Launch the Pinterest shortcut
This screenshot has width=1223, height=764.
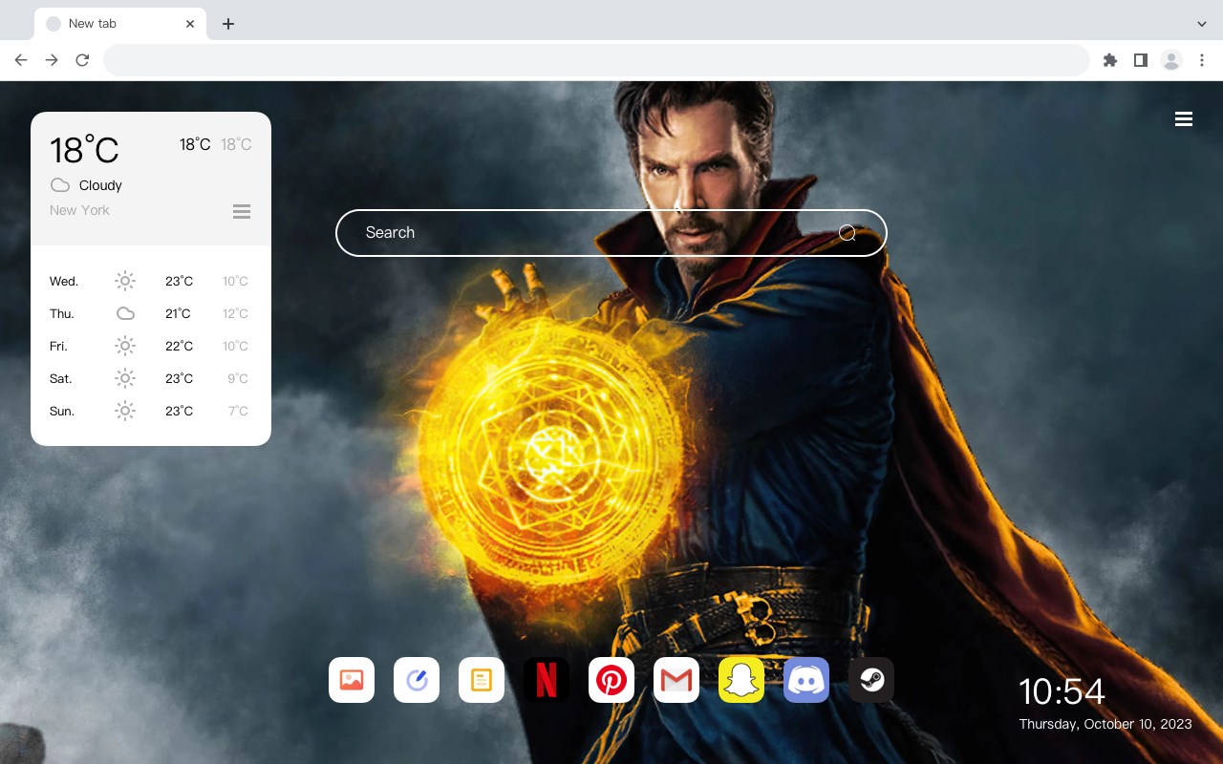[x=611, y=680]
